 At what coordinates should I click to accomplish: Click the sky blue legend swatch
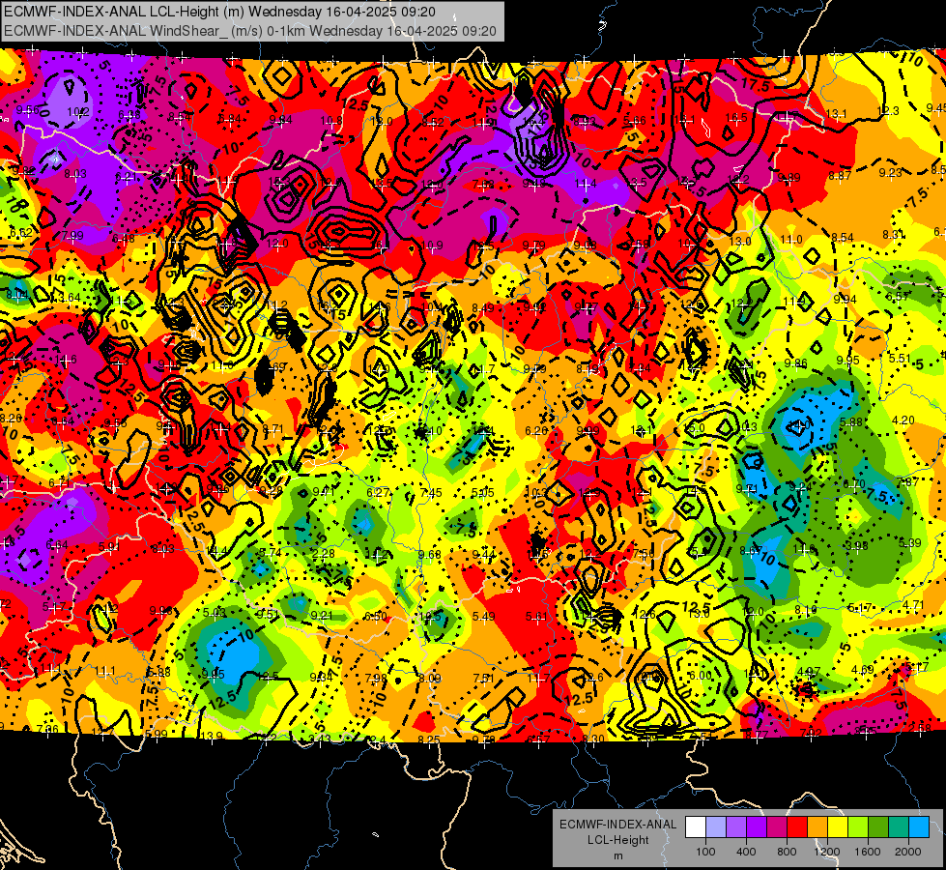pos(919,826)
